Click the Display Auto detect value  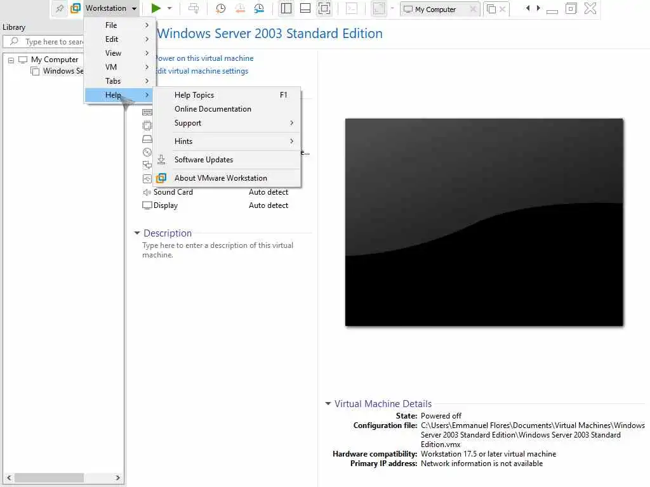coord(269,205)
